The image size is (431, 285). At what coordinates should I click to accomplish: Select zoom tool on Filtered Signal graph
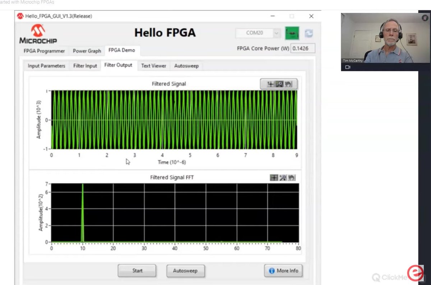pyautogui.click(x=279, y=84)
